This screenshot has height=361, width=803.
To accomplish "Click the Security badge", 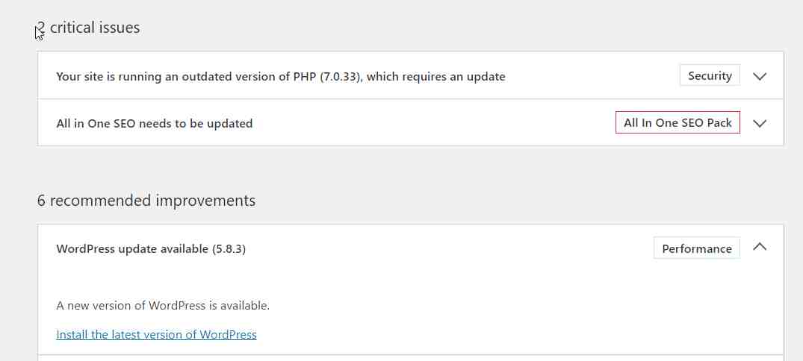I will tap(710, 75).
